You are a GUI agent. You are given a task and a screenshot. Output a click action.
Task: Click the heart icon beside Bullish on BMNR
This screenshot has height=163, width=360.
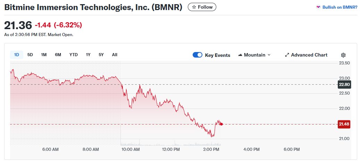click(318, 7)
